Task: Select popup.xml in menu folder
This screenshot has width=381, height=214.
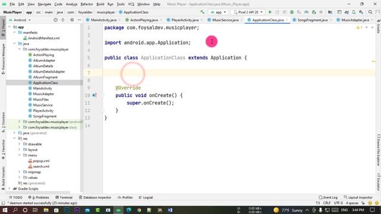Action: pyautogui.click(x=41, y=161)
